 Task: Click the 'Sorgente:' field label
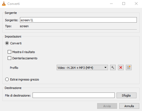[11, 20]
